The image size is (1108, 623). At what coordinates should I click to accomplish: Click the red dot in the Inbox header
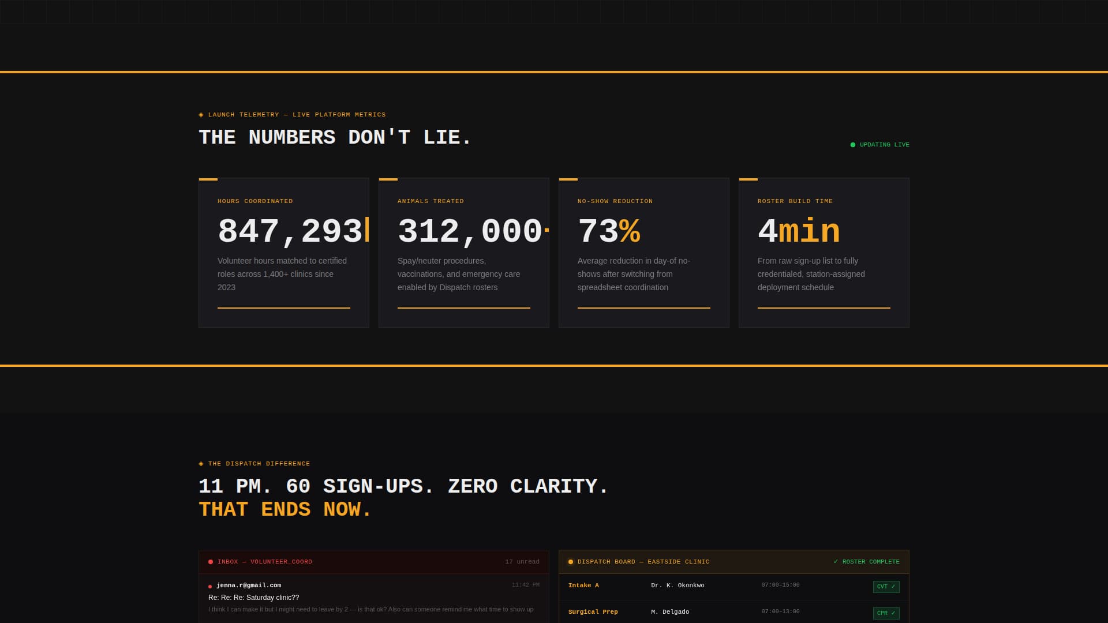point(211,562)
